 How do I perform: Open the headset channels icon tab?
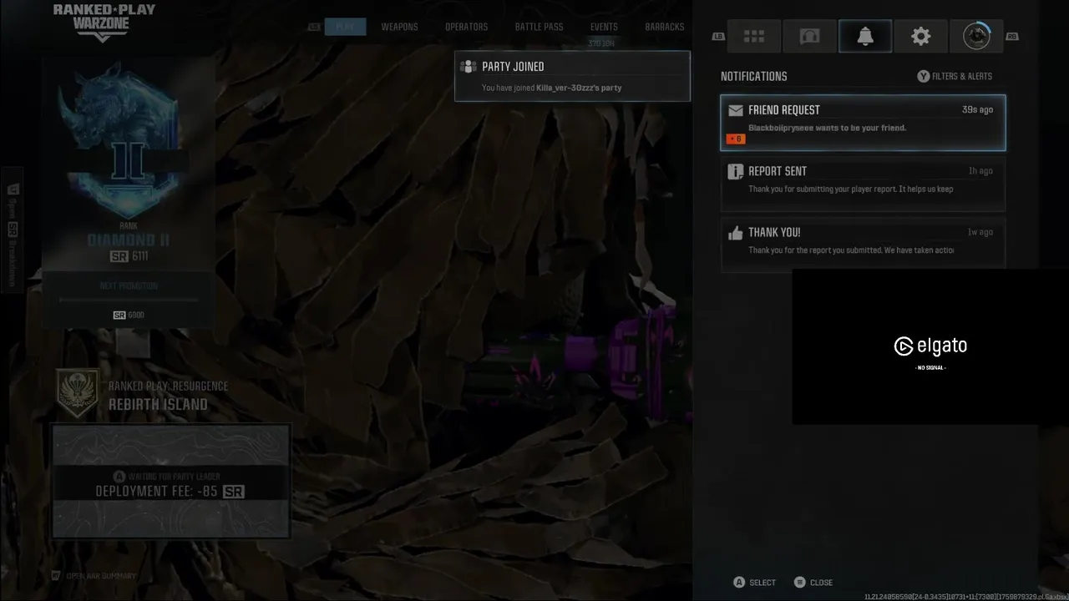coord(809,37)
